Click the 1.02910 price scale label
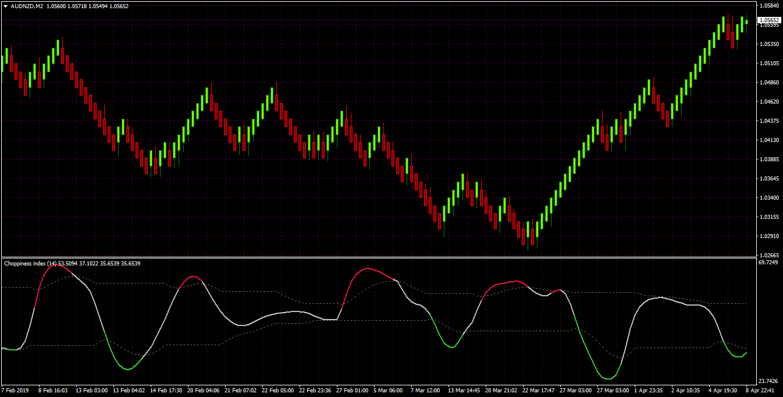The width and height of the screenshot is (783, 397). [x=769, y=236]
